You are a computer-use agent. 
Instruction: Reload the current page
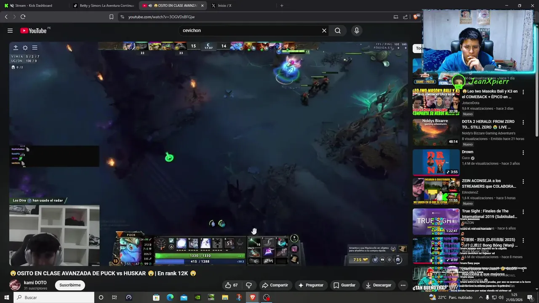coord(23,17)
